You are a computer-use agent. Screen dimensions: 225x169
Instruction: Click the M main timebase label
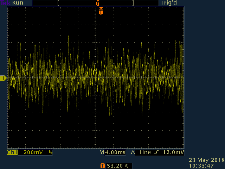(x=102, y=152)
